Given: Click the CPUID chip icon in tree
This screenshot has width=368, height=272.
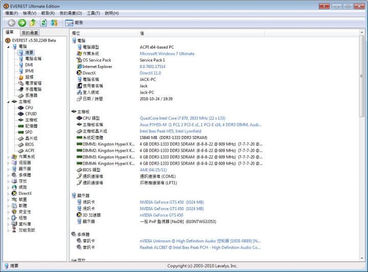Looking at the screenshot, I should click(x=20, y=114).
